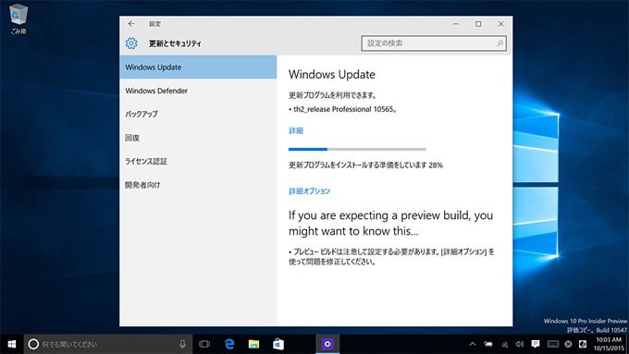The height and width of the screenshot is (354, 629).
Task: Open the Action Center notification icon
Action: tap(536, 344)
